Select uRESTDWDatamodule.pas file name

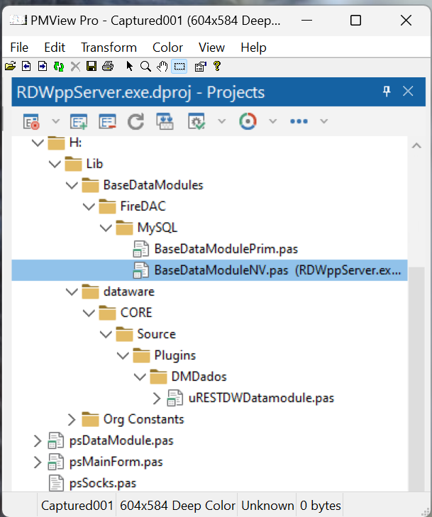click(x=261, y=399)
